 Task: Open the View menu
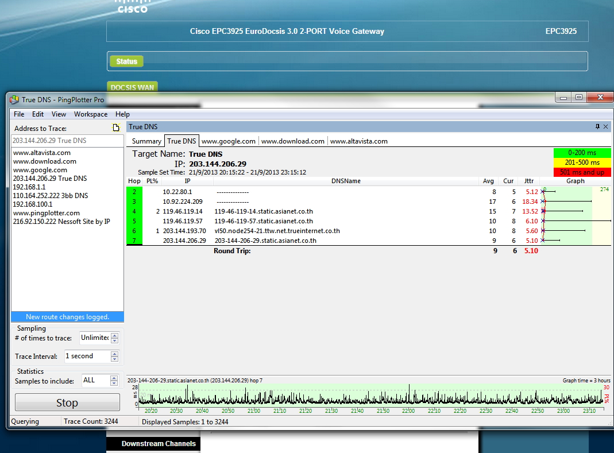coord(59,114)
